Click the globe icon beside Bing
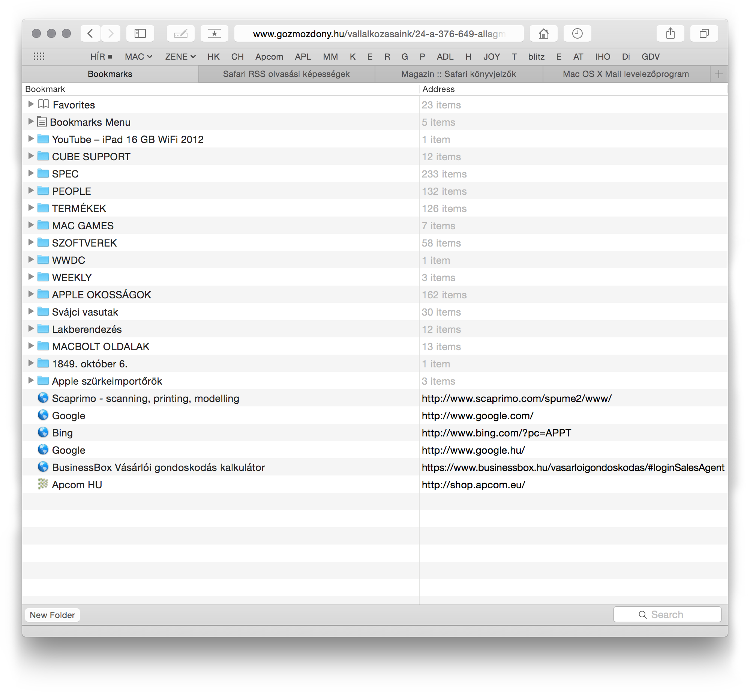This screenshot has width=750, height=692. click(43, 432)
